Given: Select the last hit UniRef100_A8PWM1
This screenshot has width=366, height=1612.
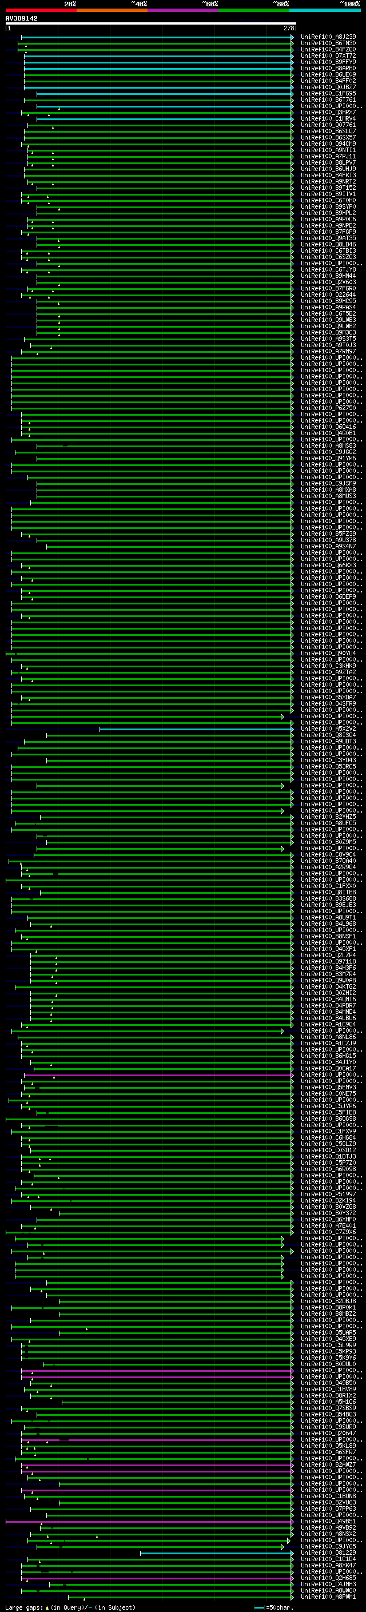Looking at the screenshot, I should click(328, 1597).
